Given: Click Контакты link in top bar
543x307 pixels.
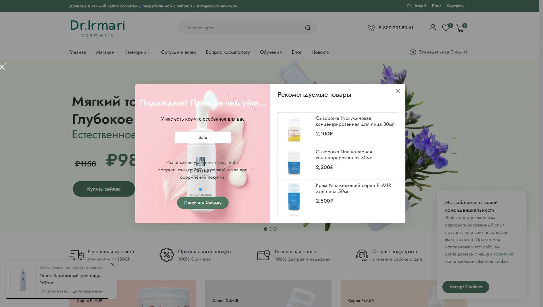Looking at the screenshot, I should pyautogui.click(x=455, y=6).
